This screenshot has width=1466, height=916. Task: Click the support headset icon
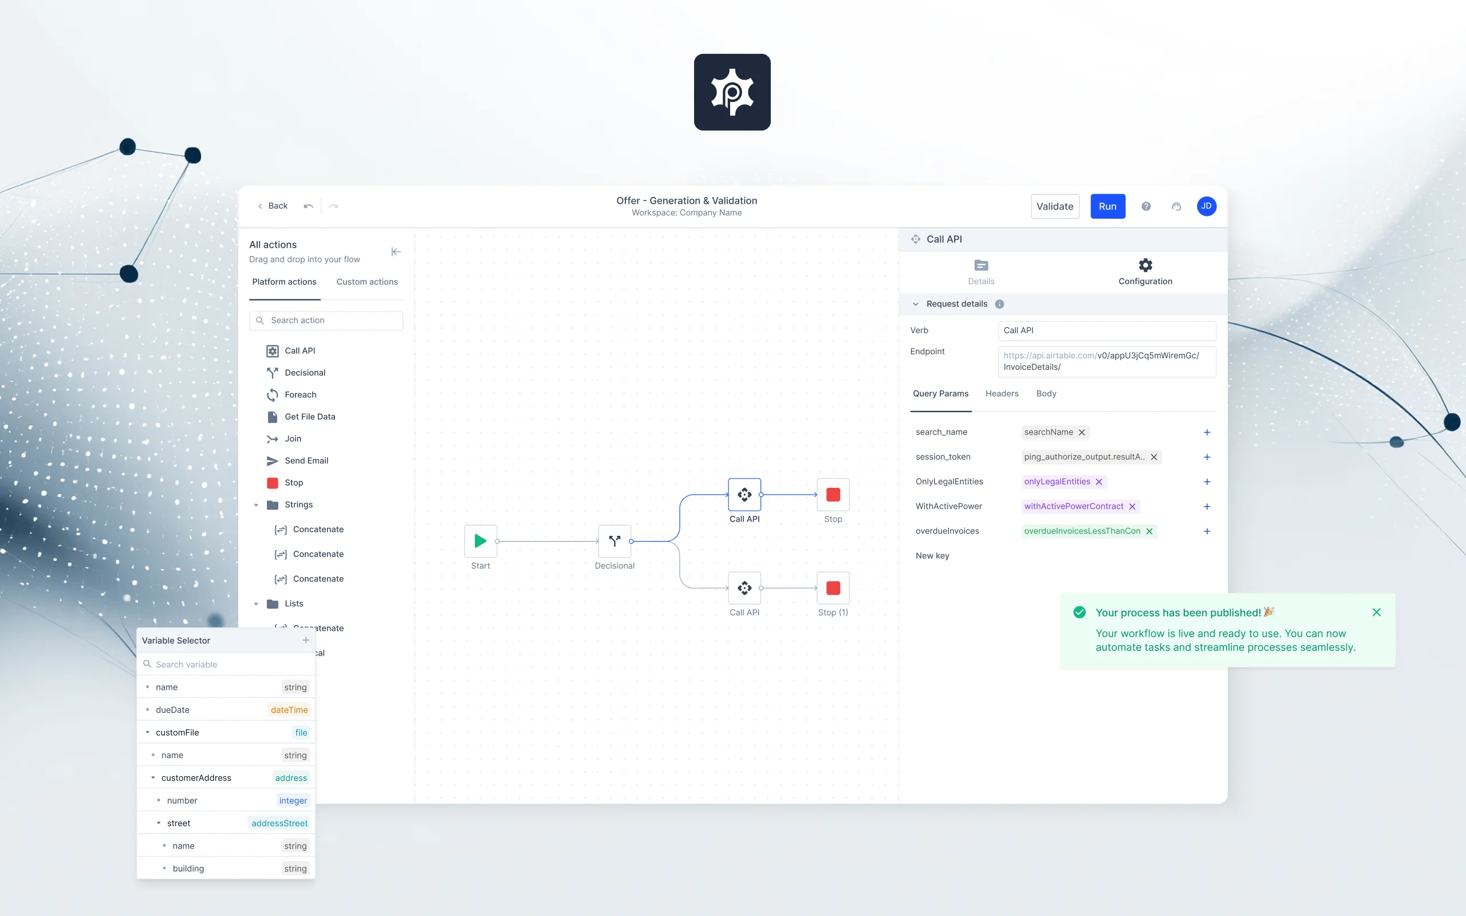click(1176, 206)
